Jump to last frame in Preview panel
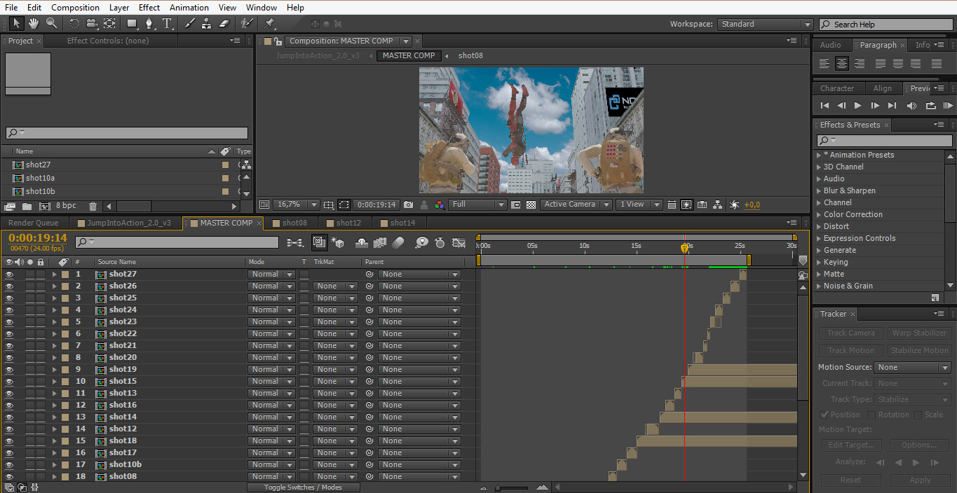Viewport: 957px width, 493px height. coord(892,106)
